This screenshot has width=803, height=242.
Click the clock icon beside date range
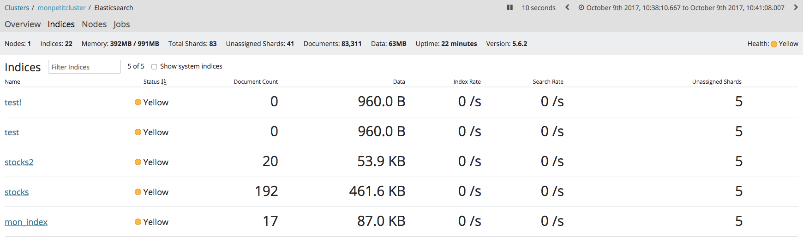[581, 7]
